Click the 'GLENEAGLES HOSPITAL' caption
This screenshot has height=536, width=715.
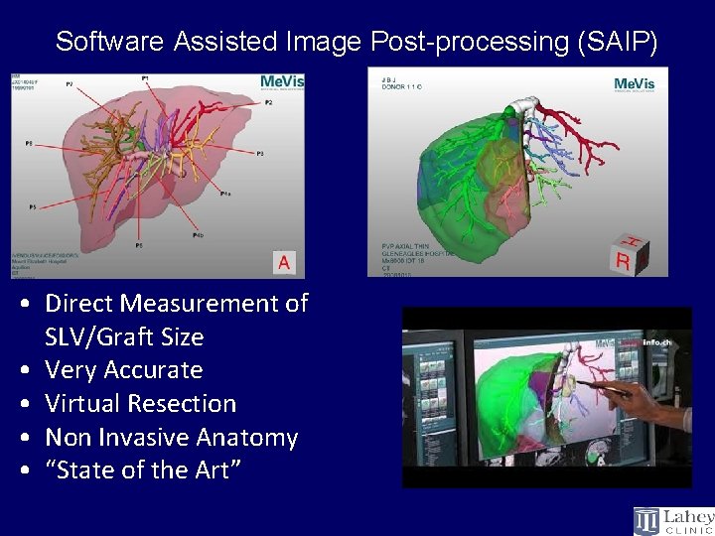418,254
